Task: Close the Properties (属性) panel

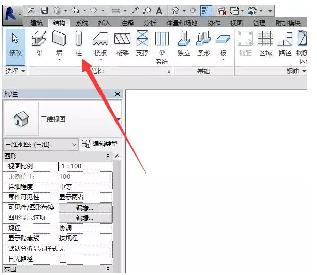Action: click(118, 94)
